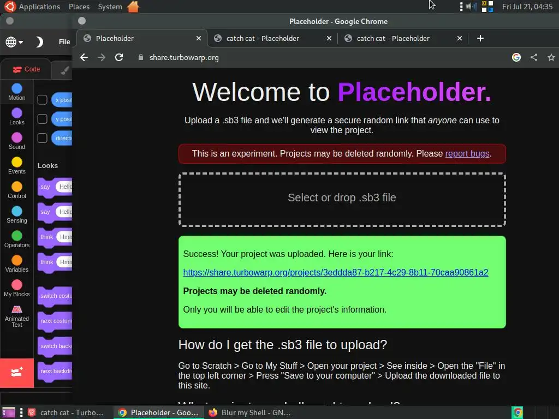Image resolution: width=559 pixels, height=419 pixels.
Task: Select the My Blocks category
Action: click(x=17, y=289)
